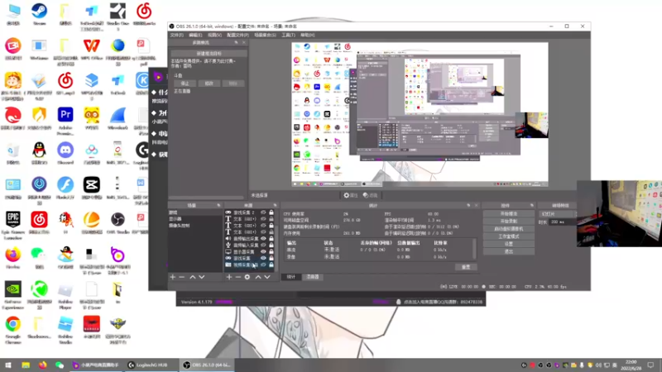Open source 滤镜 button below preview

tap(370, 195)
